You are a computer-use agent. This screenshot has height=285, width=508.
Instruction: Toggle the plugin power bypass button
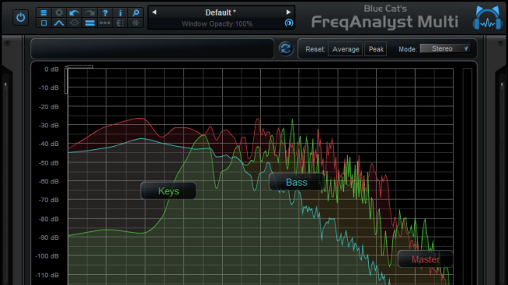[x=21, y=17]
